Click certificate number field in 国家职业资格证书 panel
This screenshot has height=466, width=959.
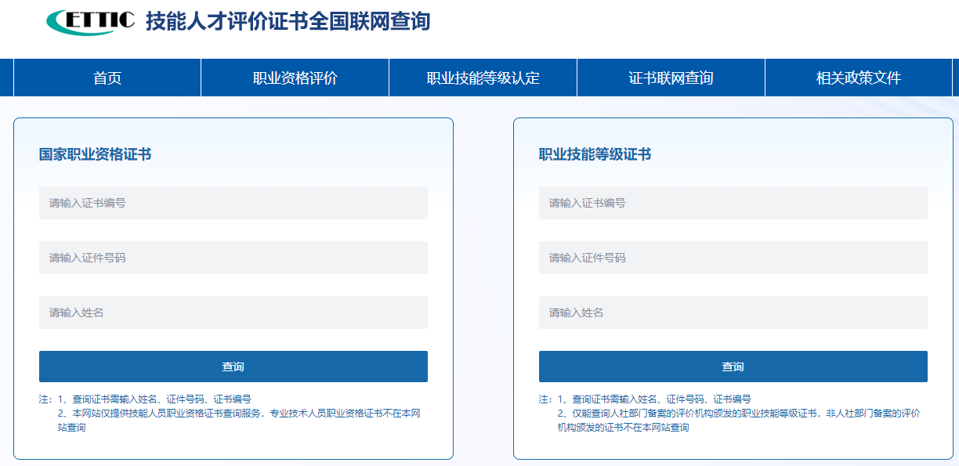click(x=233, y=203)
